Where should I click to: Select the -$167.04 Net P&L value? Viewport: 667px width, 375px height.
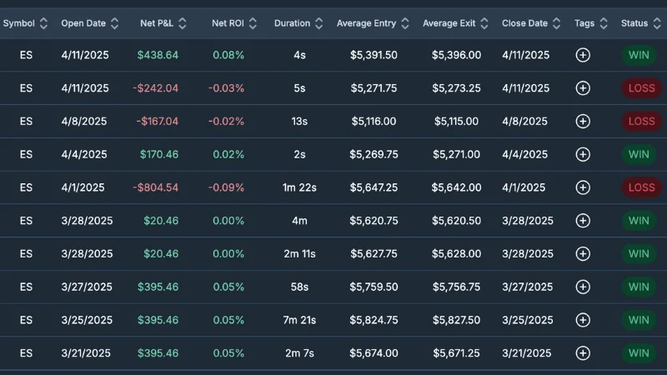(158, 121)
